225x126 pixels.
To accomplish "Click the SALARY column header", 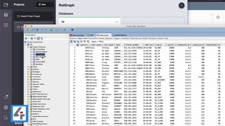I will coord(170,45).
